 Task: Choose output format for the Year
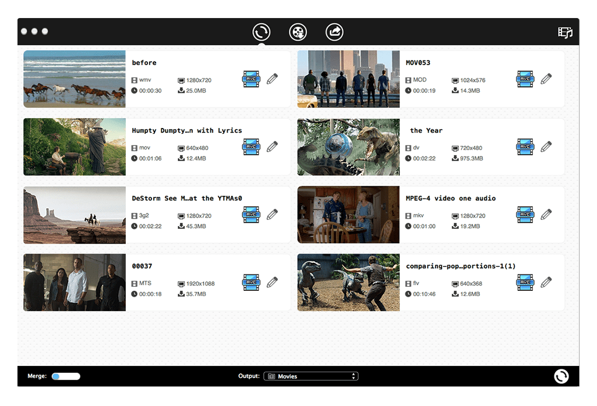[525, 147]
